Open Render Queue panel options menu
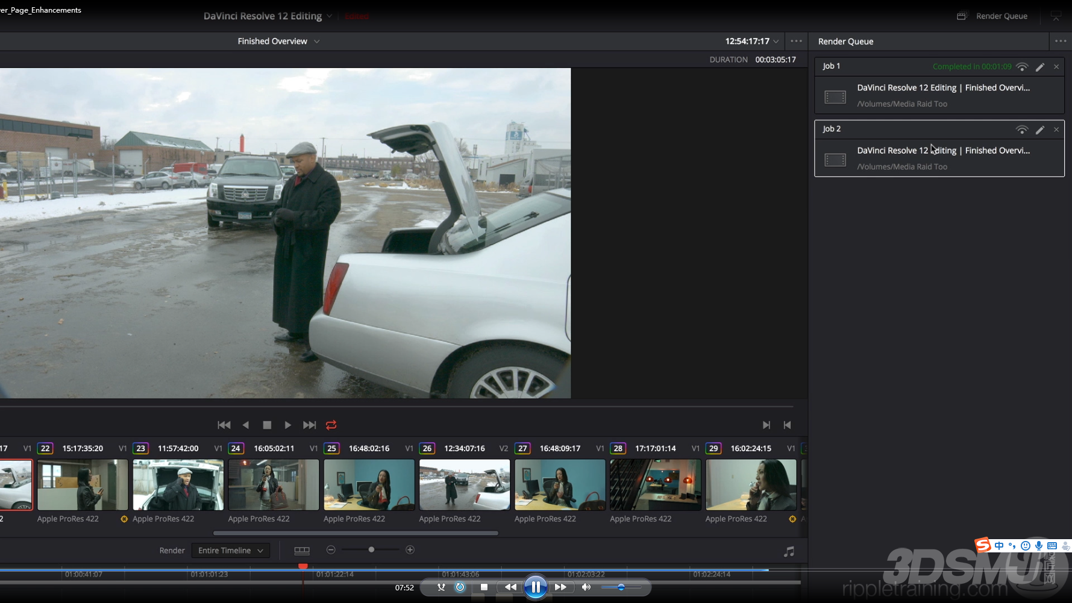Viewport: 1072px width, 603px height. (1061, 41)
